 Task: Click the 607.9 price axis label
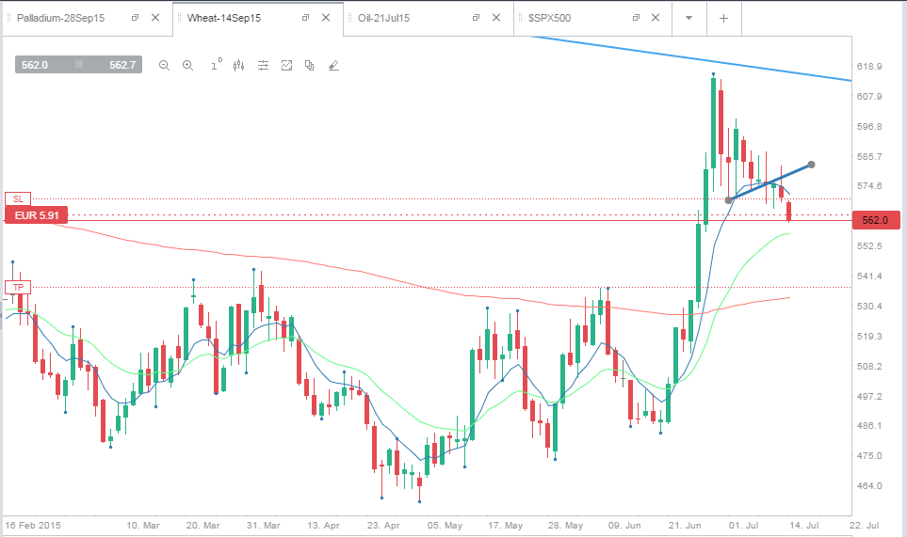[868, 97]
